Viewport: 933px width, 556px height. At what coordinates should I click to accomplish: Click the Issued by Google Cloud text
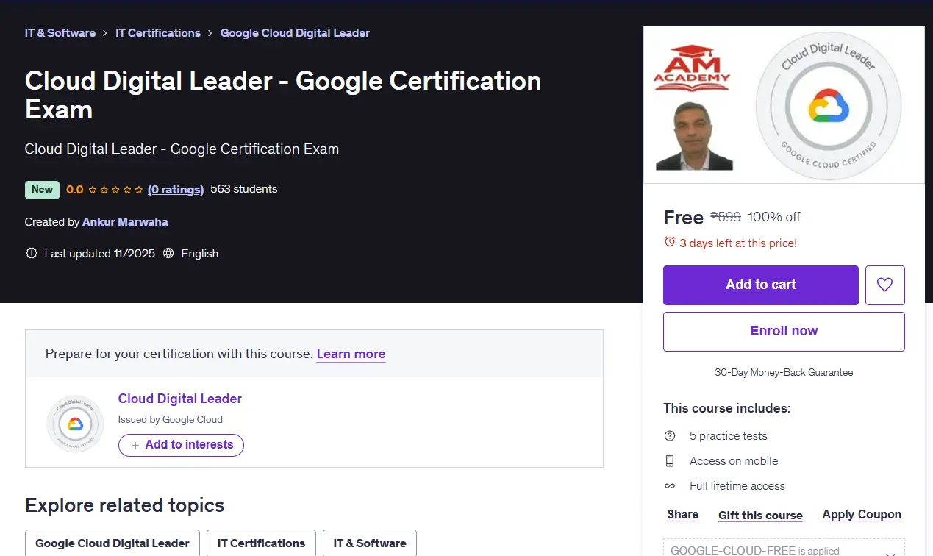[x=171, y=420]
